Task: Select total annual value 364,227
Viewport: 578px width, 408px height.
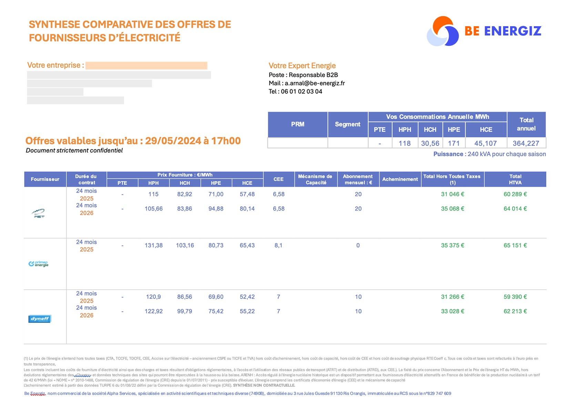Action: [526, 143]
